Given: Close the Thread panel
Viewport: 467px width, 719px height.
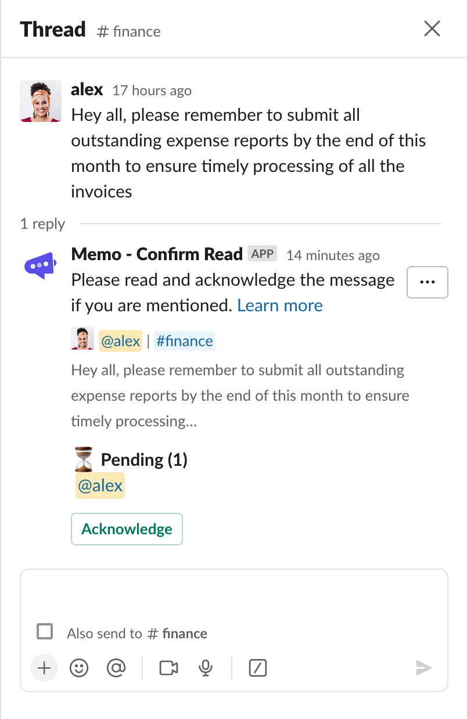Looking at the screenshot, I should [x=432, y=28].
